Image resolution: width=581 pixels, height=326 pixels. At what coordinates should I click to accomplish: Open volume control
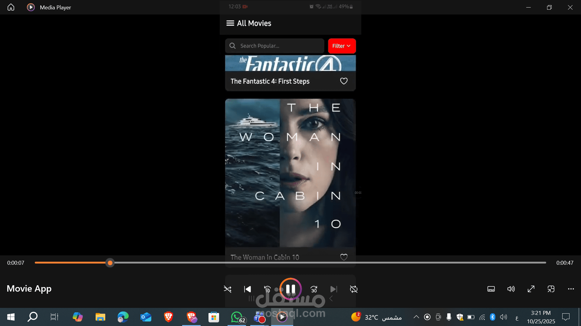(511, 289)
